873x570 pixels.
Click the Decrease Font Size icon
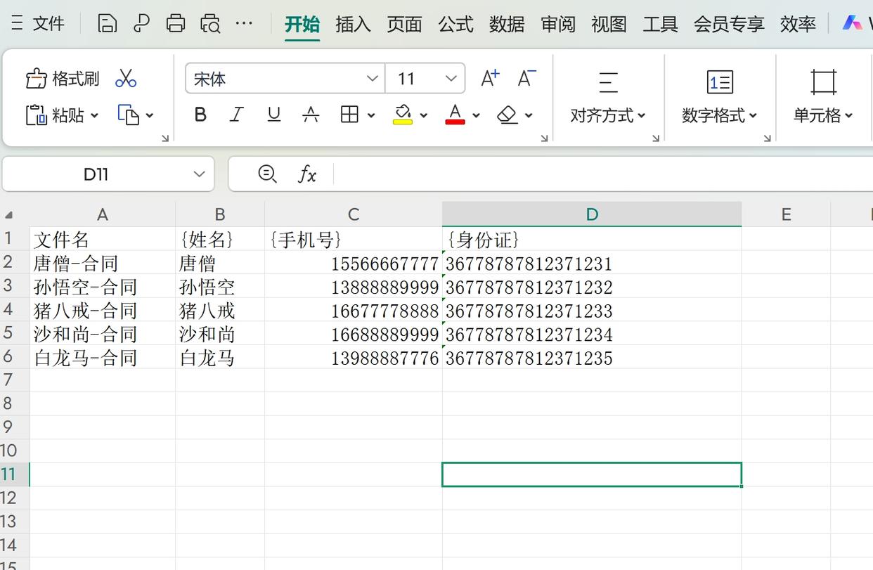tap(526, 78)
